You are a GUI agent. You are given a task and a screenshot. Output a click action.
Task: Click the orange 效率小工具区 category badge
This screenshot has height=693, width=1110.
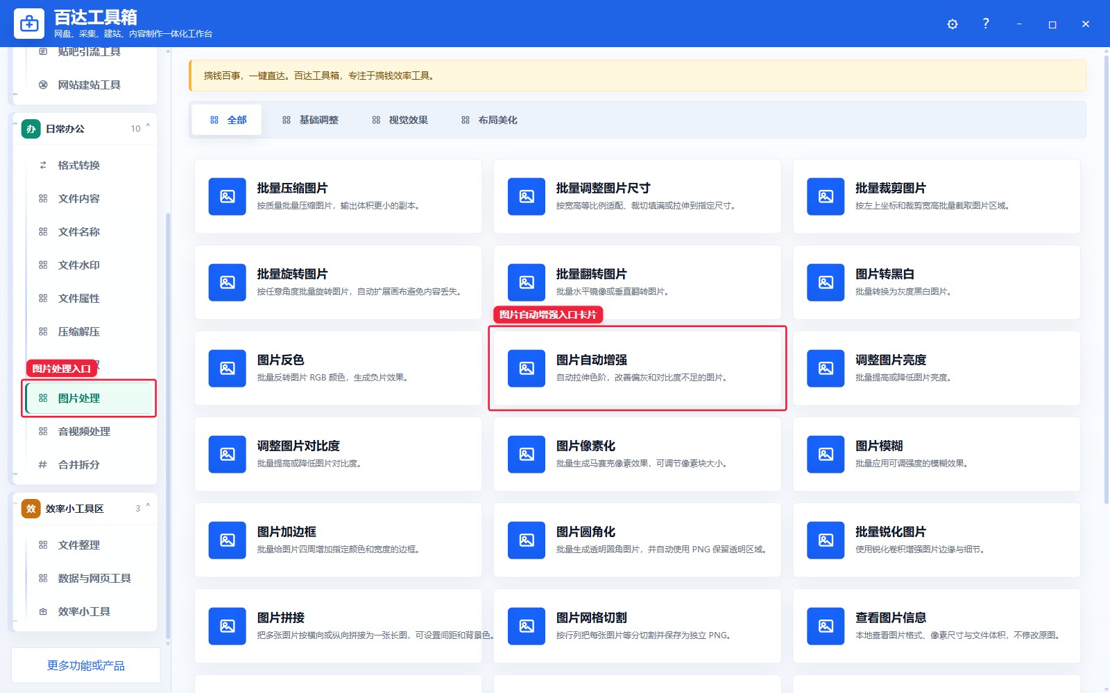pos(31,509)
